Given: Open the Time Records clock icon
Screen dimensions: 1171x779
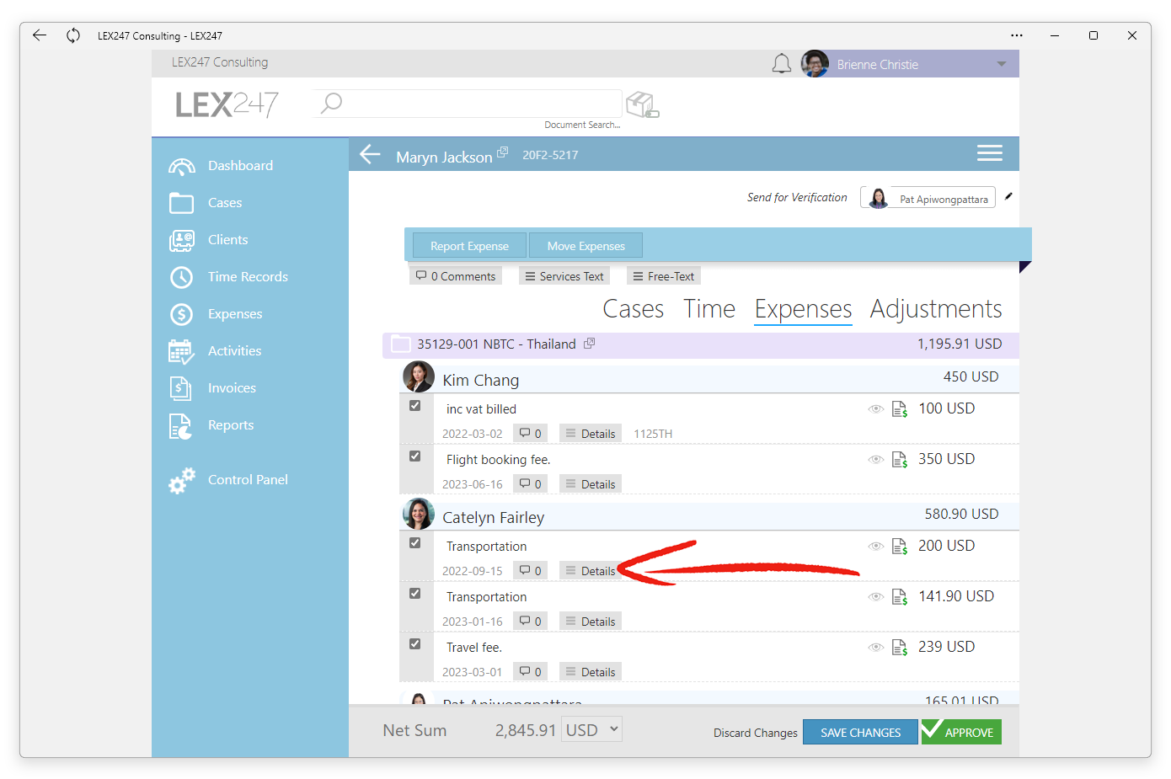Looking at the screenshot, I should point(181,277).
